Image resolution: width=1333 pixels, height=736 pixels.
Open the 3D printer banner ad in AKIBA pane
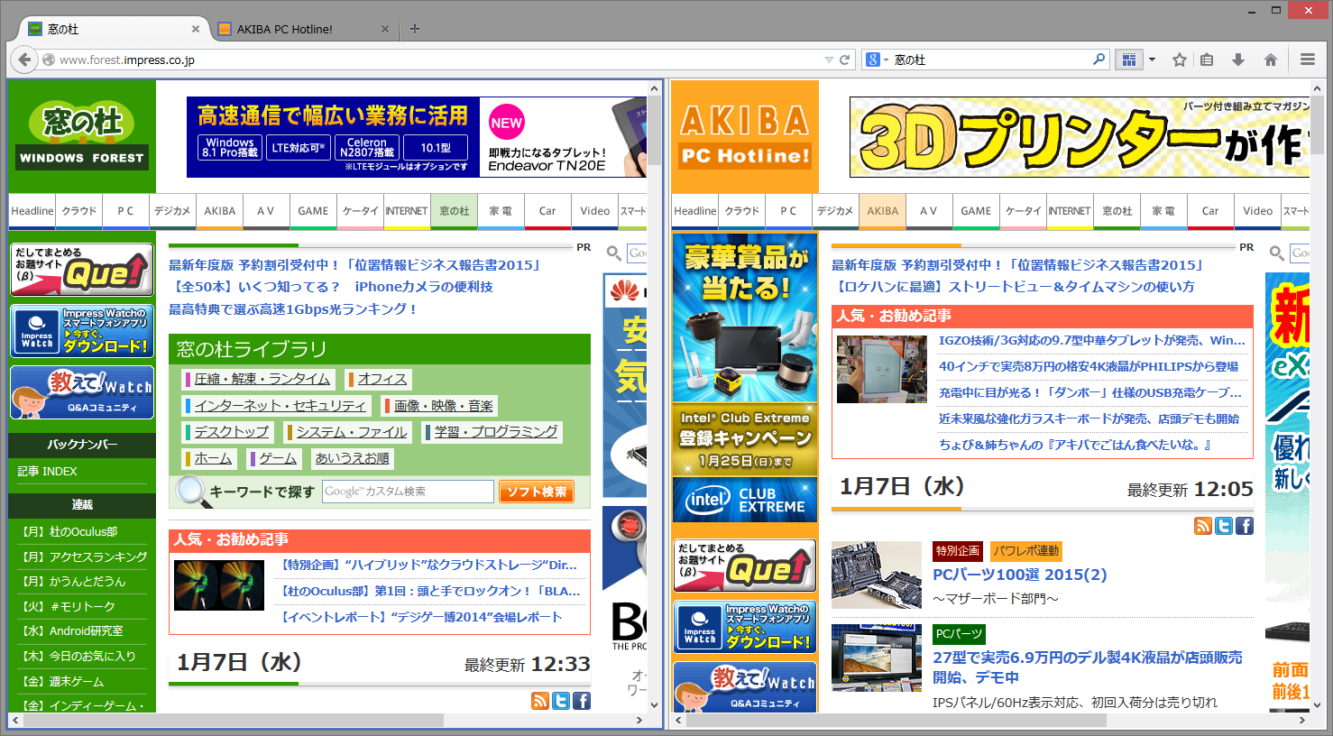(1080, 137)
